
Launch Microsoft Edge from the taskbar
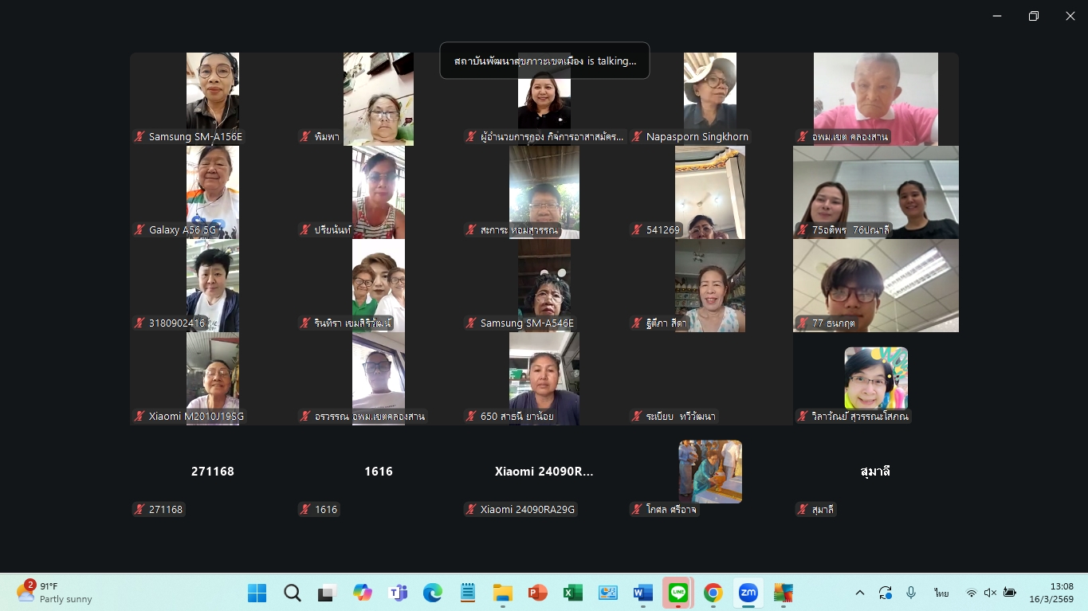(x=433, y=593)
